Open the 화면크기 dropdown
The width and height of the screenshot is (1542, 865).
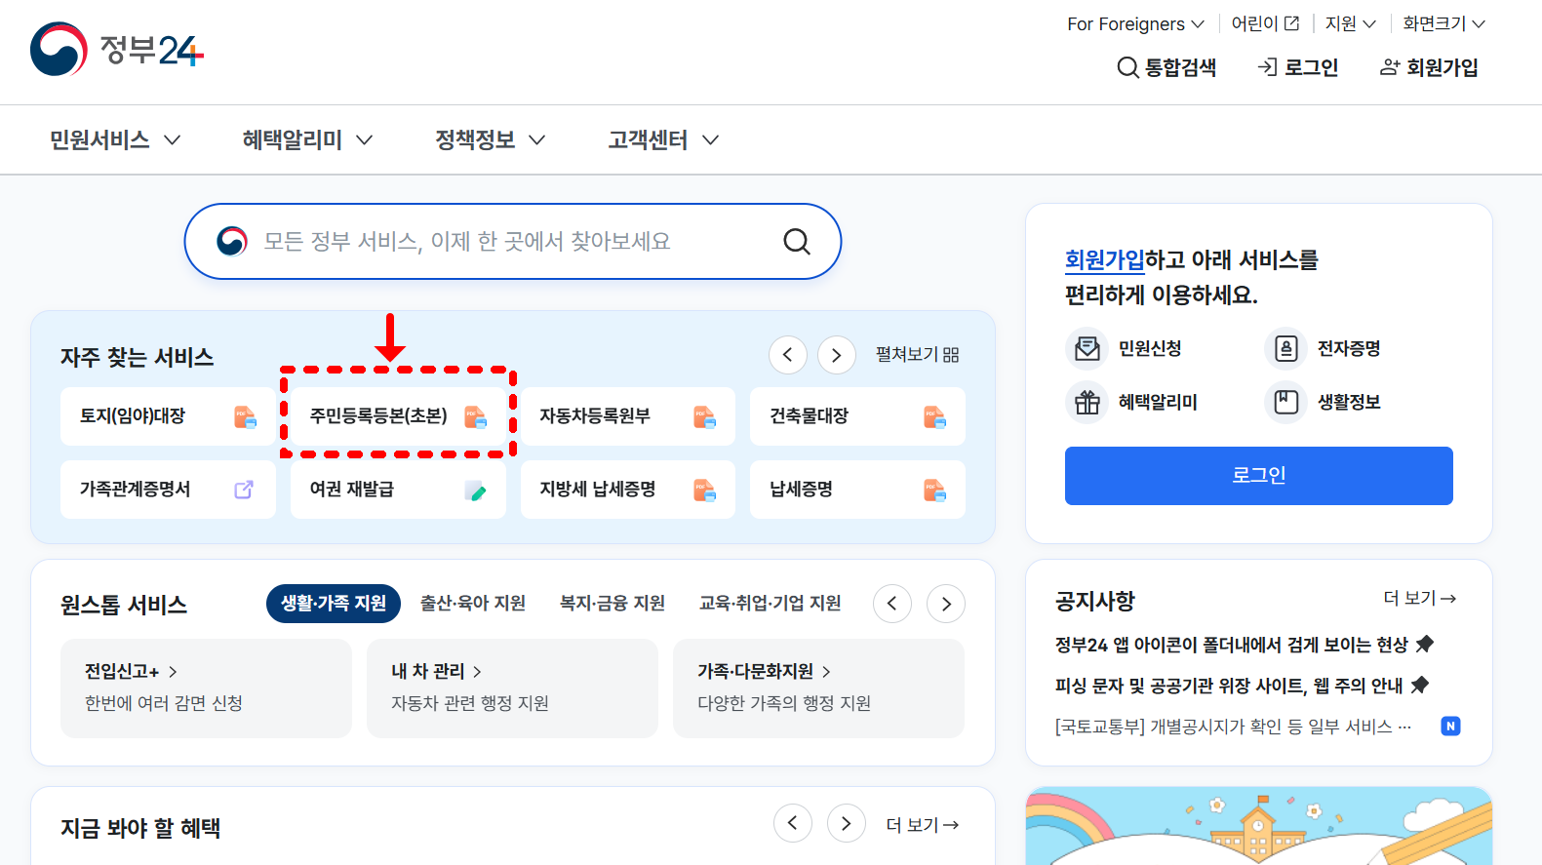click(x=1444, y=23)
